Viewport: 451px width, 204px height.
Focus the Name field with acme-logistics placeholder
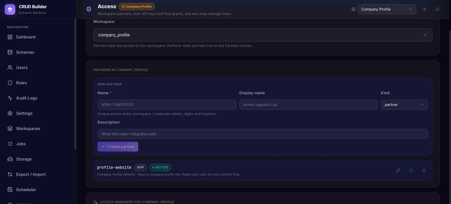coord(167,104)
